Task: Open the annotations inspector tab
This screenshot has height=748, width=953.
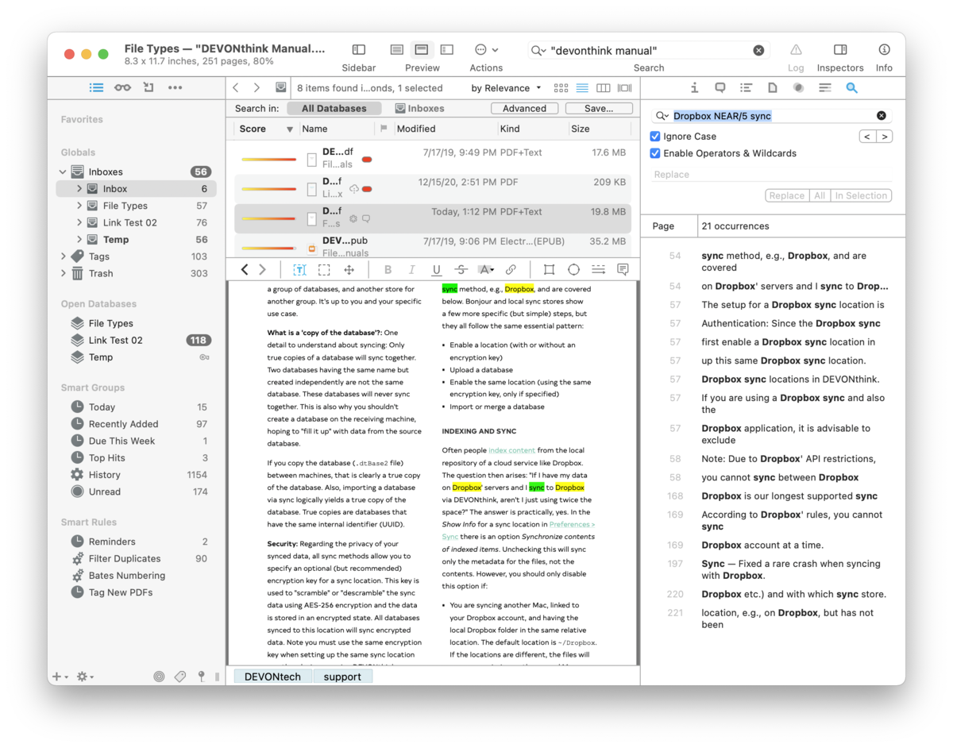Action: click(720, 88)
